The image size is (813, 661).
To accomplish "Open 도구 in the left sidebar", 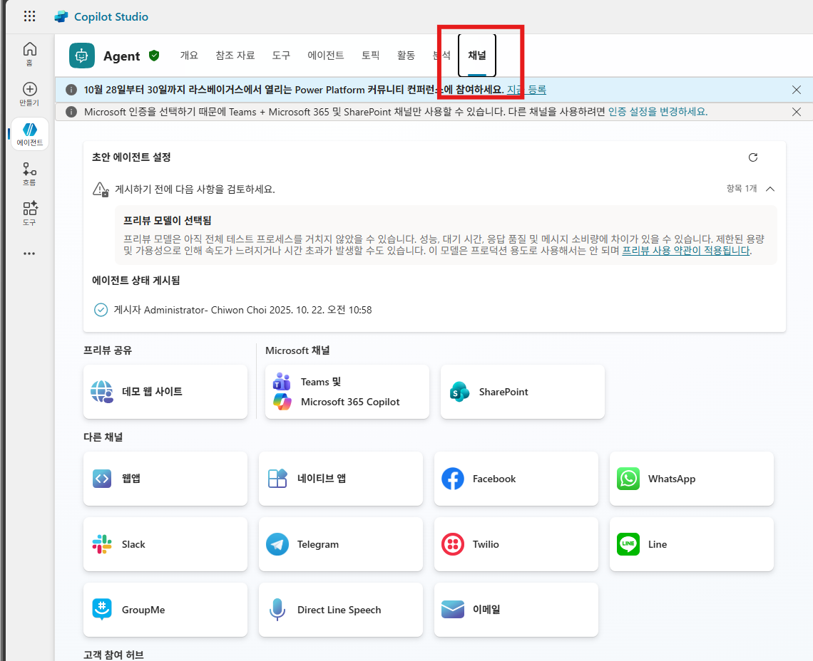I will click(29, 214).
